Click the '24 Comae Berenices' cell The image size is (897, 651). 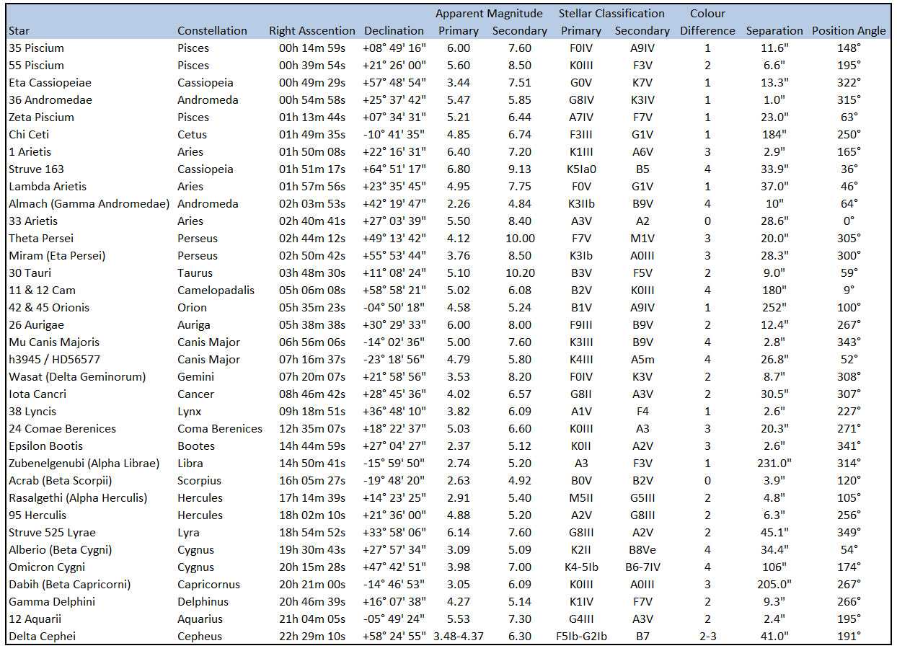pyautogui.click(x=62, y=429)
